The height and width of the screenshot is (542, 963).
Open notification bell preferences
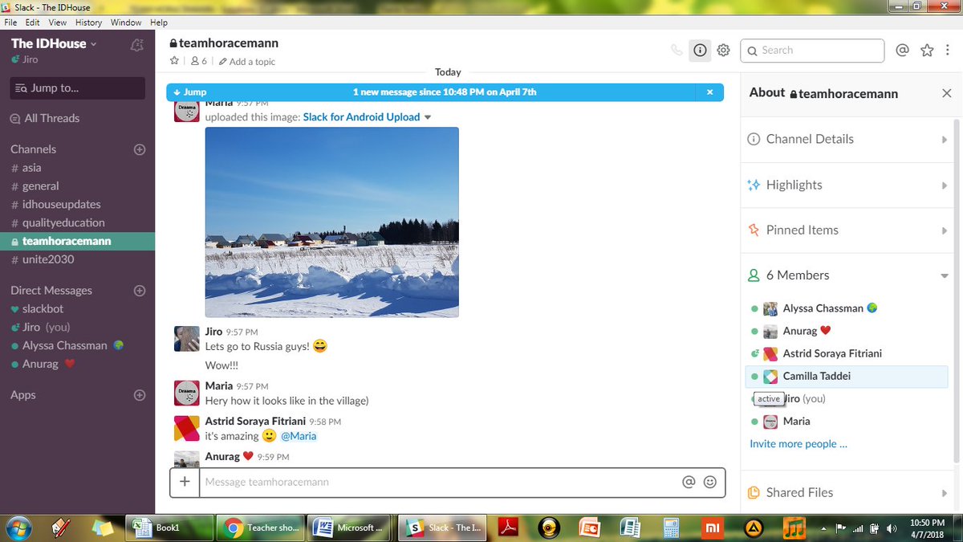[x=136, y=45]
